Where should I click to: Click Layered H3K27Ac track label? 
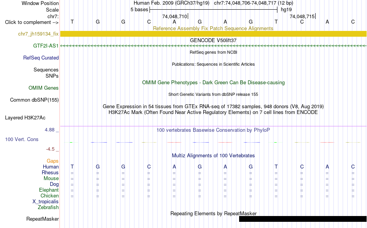[x=25, y=118]
